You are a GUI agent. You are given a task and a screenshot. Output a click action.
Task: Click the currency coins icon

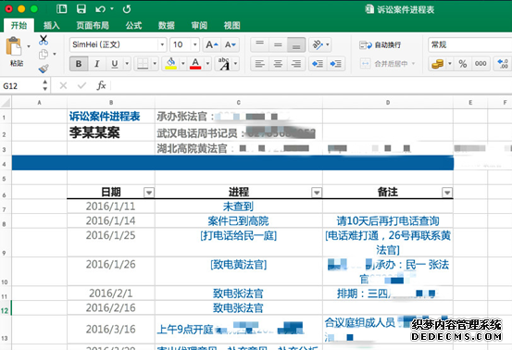tap(438, 64)
